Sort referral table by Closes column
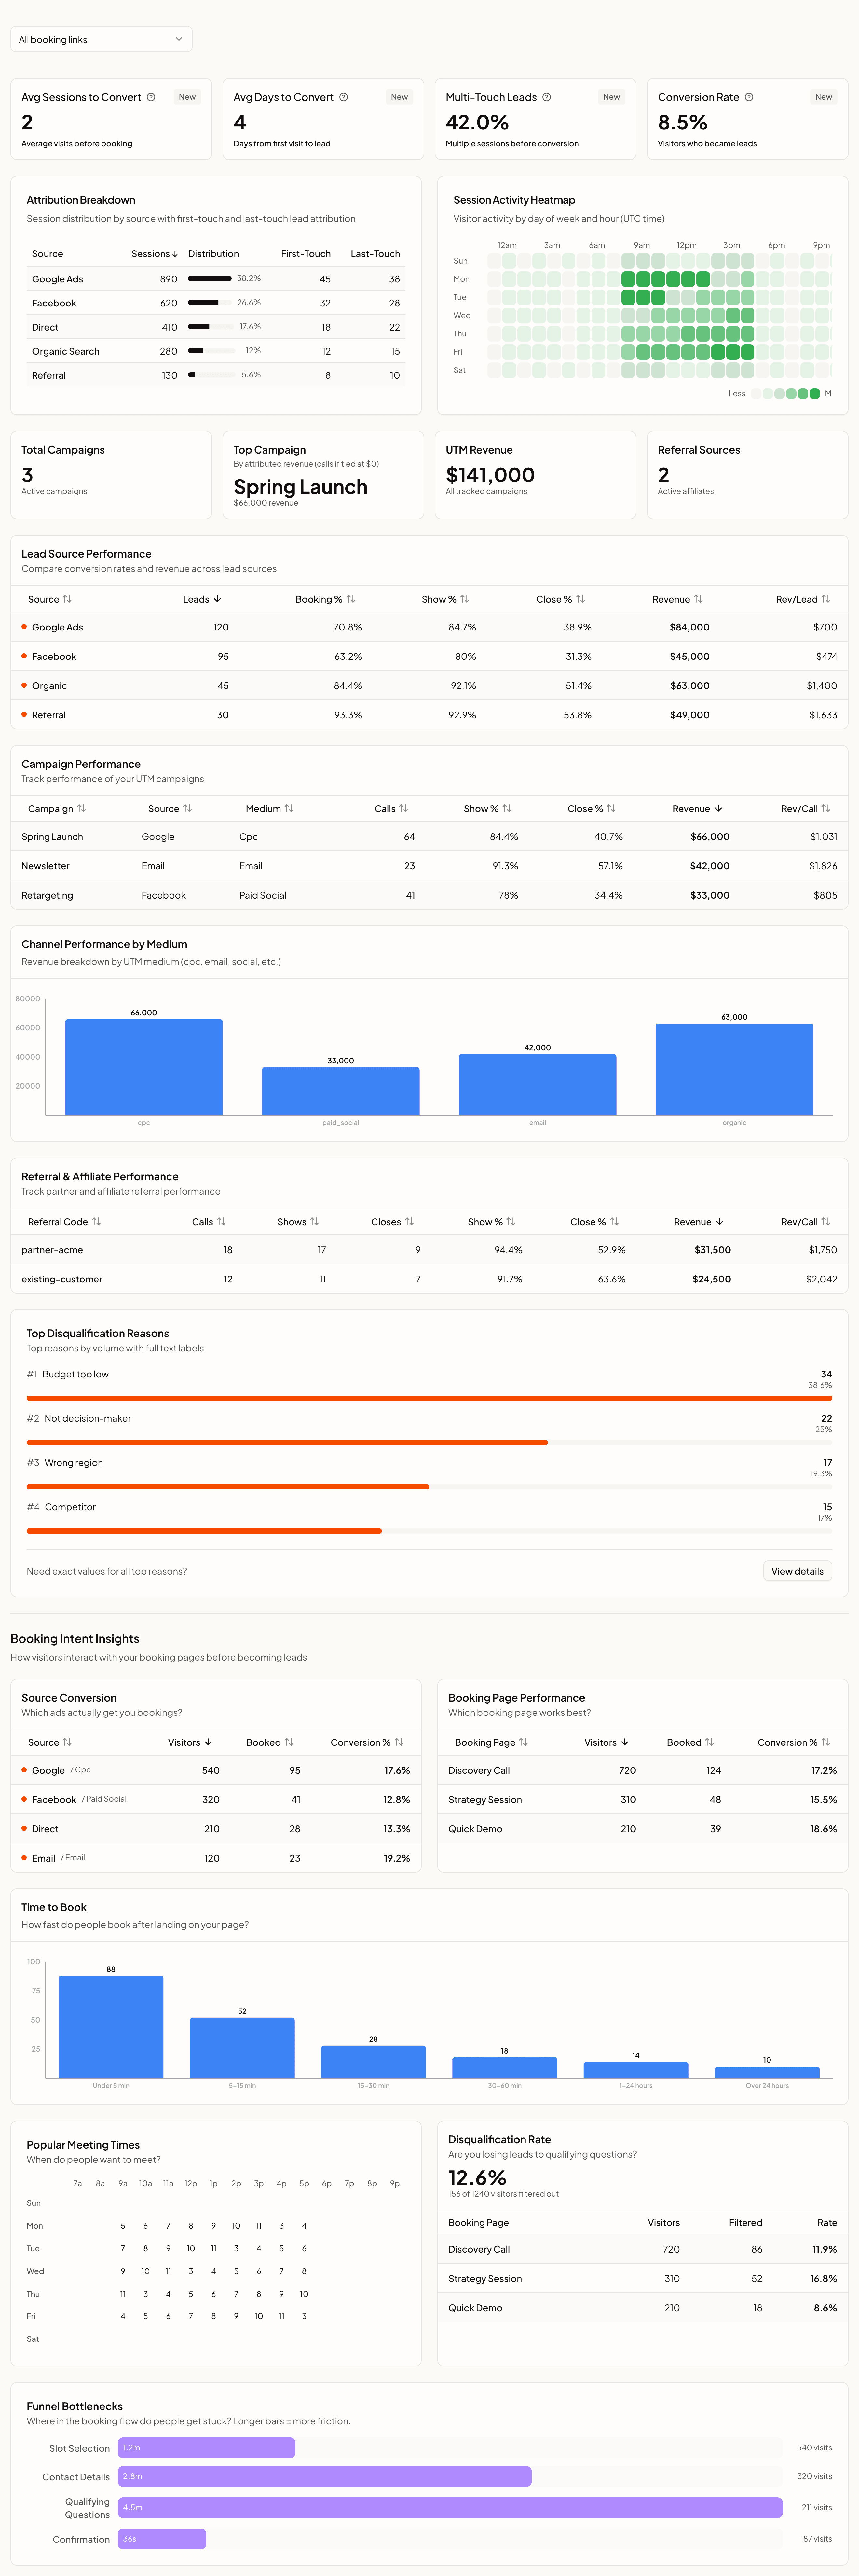 tap(392, 1222)
